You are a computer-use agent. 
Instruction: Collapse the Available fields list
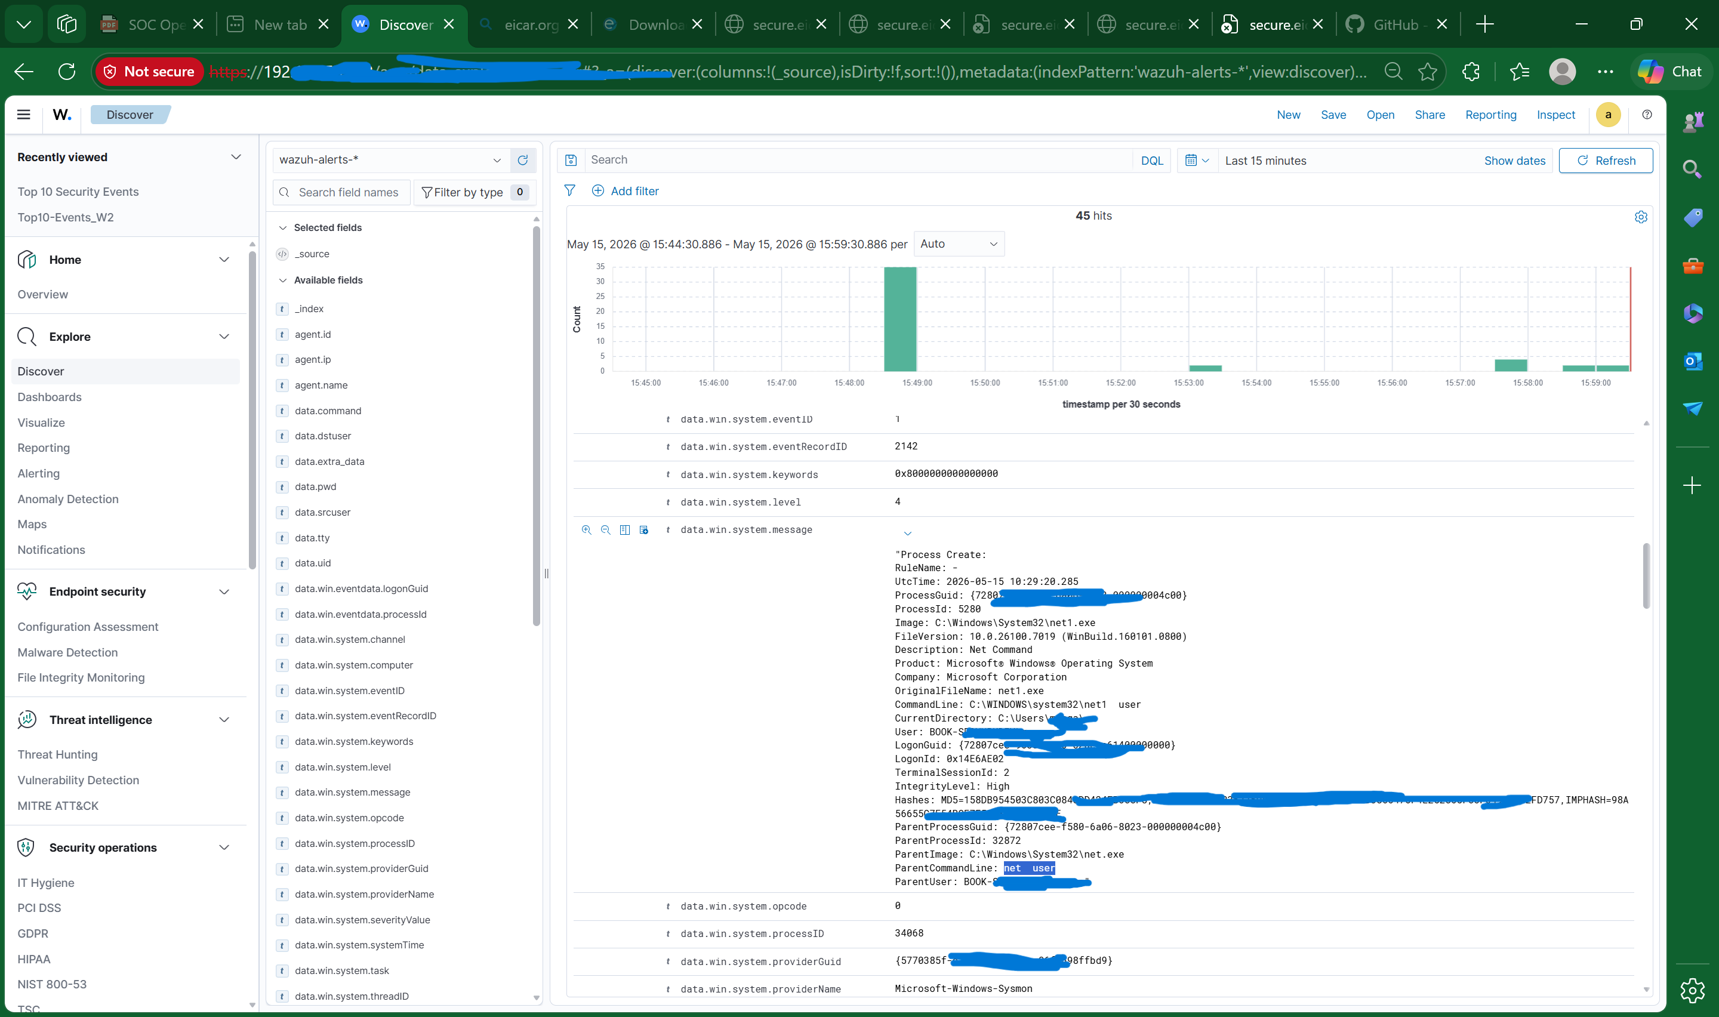click(x=282, y=281)
